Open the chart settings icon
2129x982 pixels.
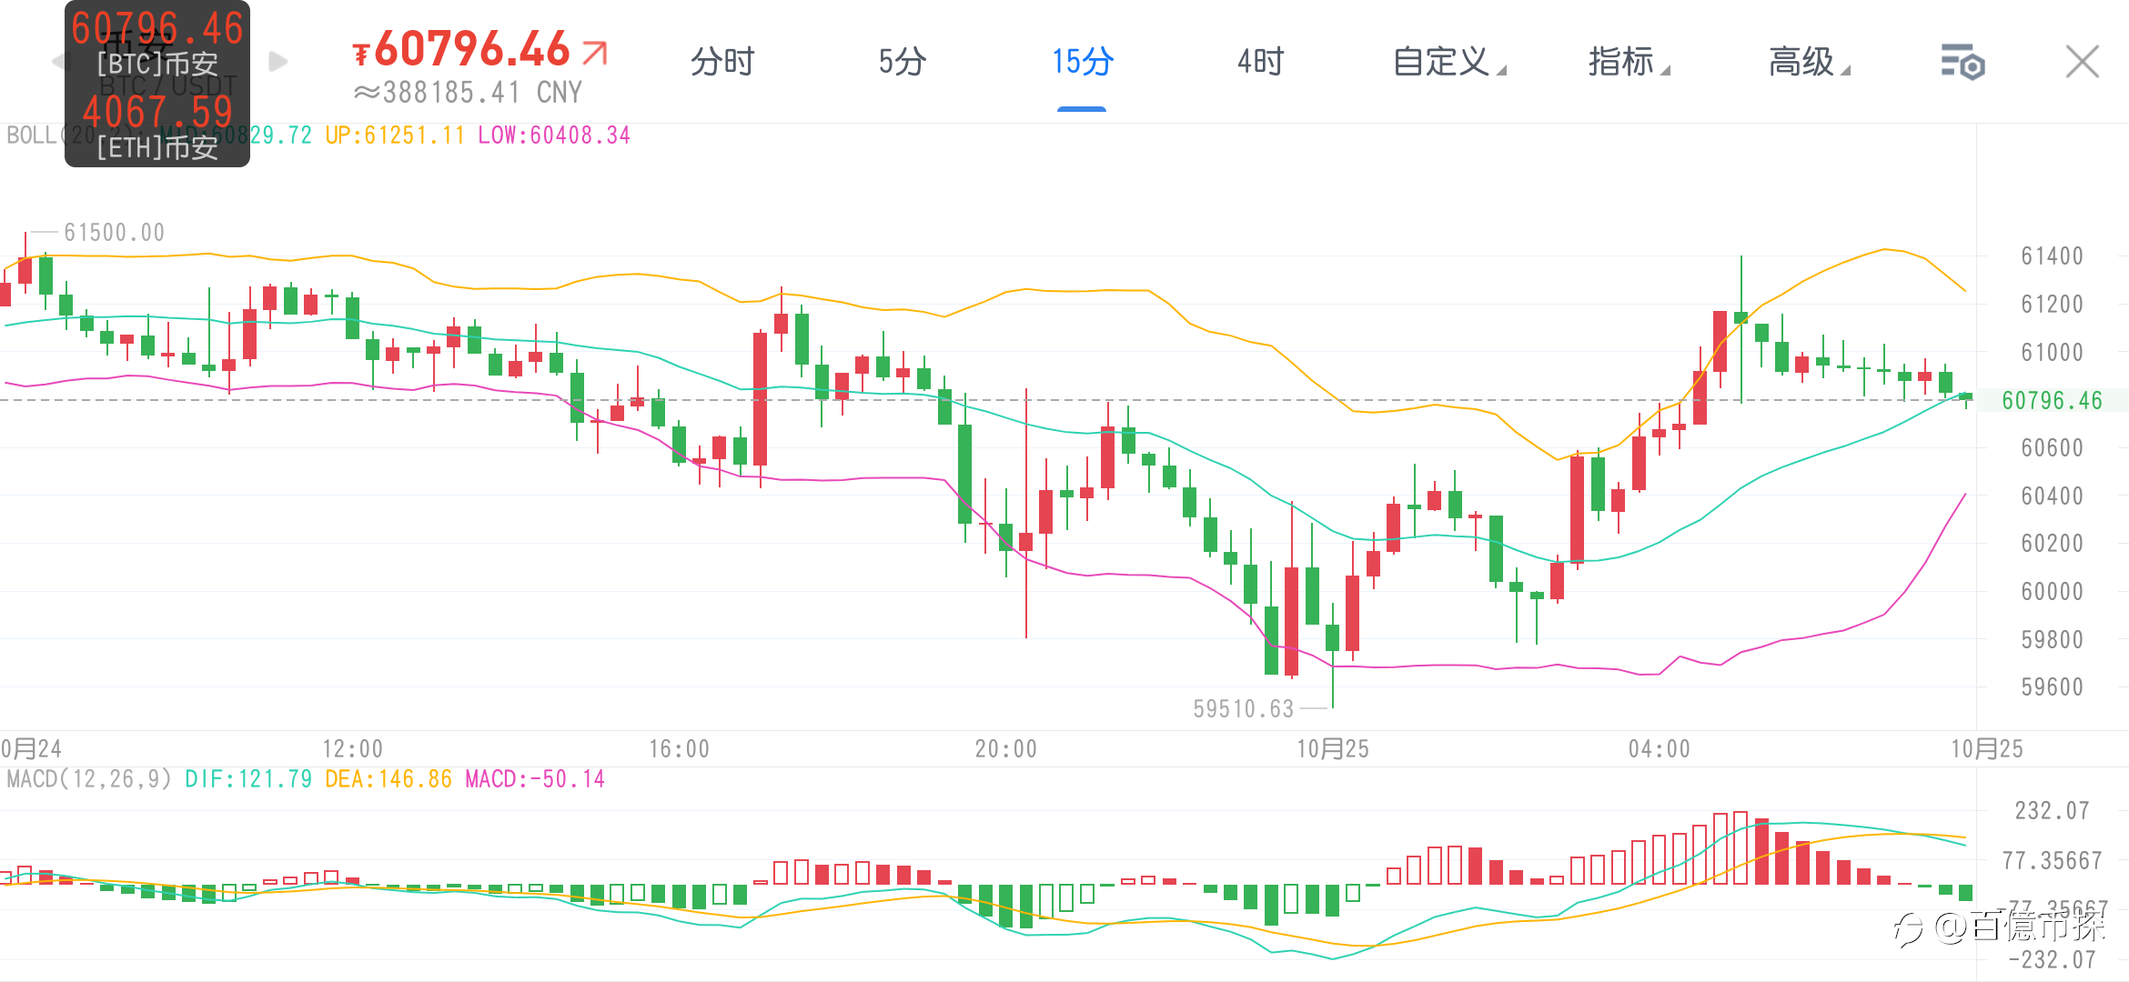(x=1963, y=62)
